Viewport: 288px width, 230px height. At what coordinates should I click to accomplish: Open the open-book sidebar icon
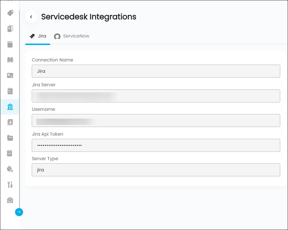(x=10, y=60)
